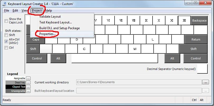
Task: Click the Caps key
Action: [x=35, y=39]
